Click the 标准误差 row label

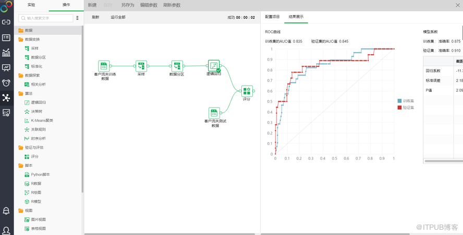point(433,81)
